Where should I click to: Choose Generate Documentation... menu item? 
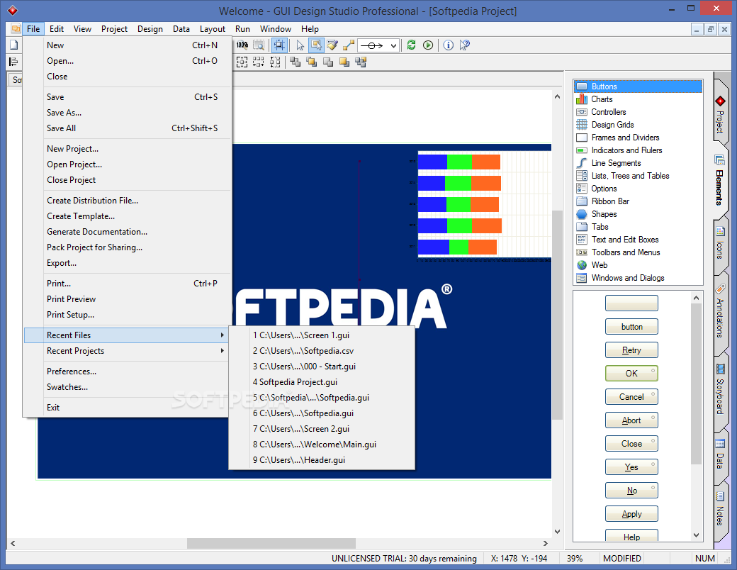pyautogui.click(x=126, y=232)
